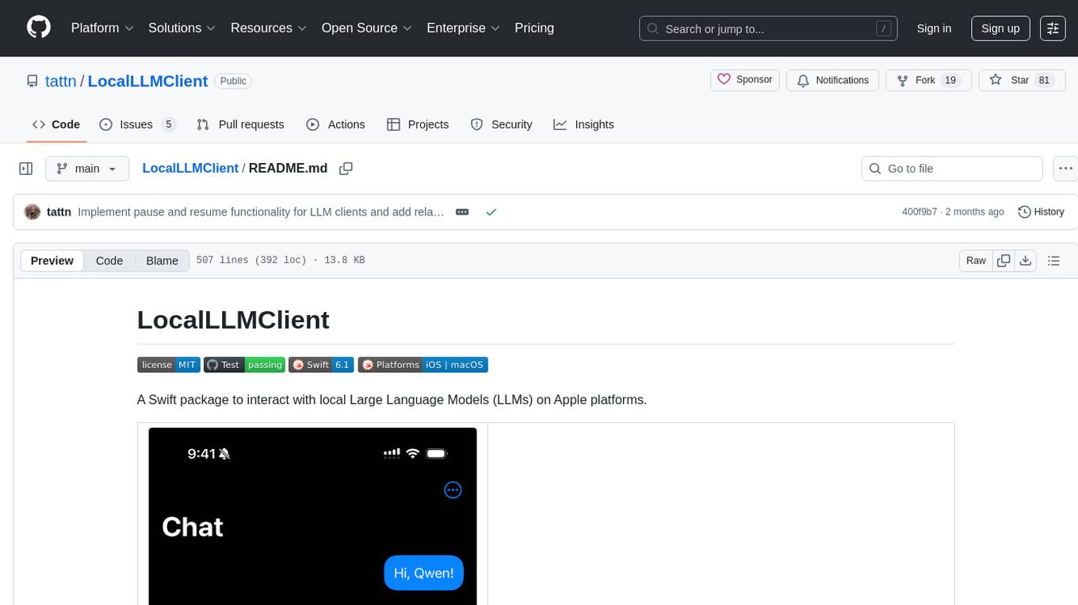Switch to Blame view

(x=162, y=261)
